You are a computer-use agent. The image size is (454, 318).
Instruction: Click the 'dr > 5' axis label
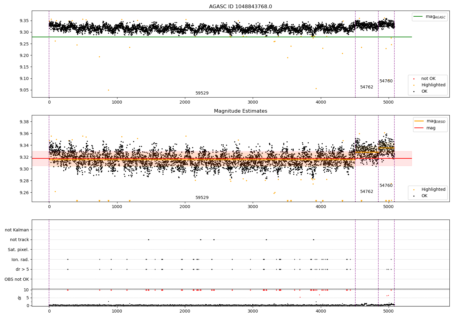click(x=22, y=269)
